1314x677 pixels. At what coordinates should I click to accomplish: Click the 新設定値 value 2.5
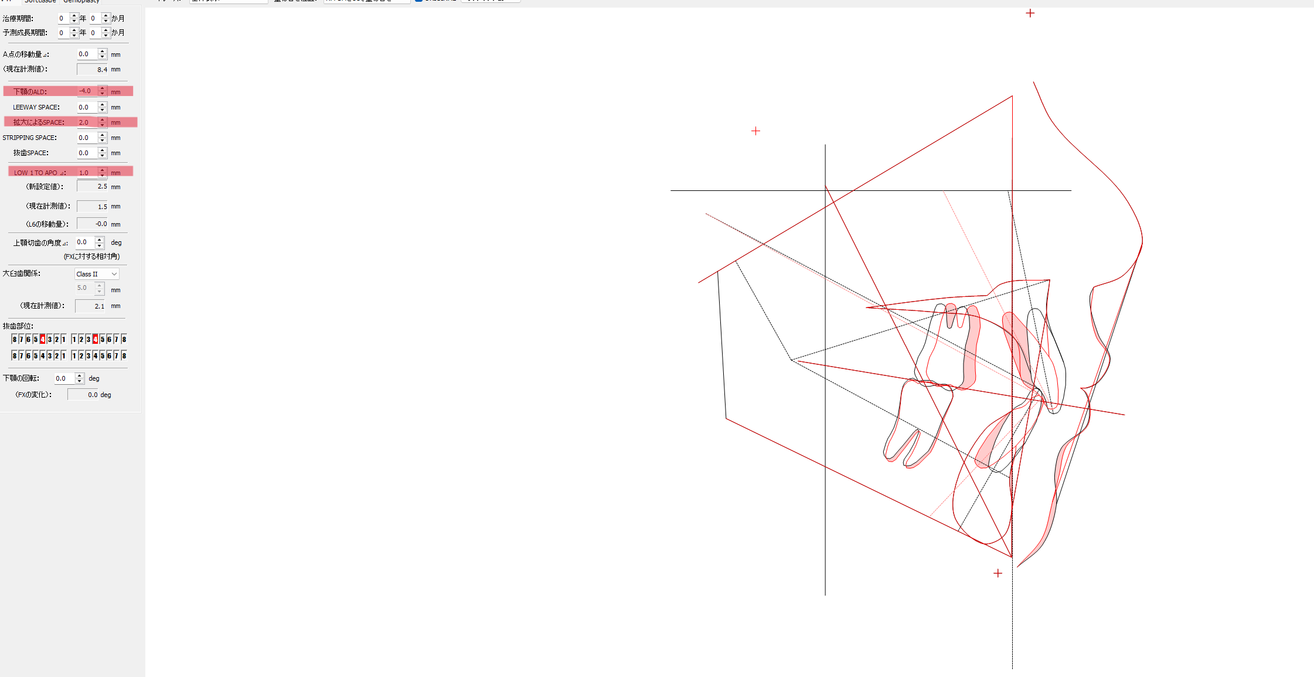click(x=93, y=186)
